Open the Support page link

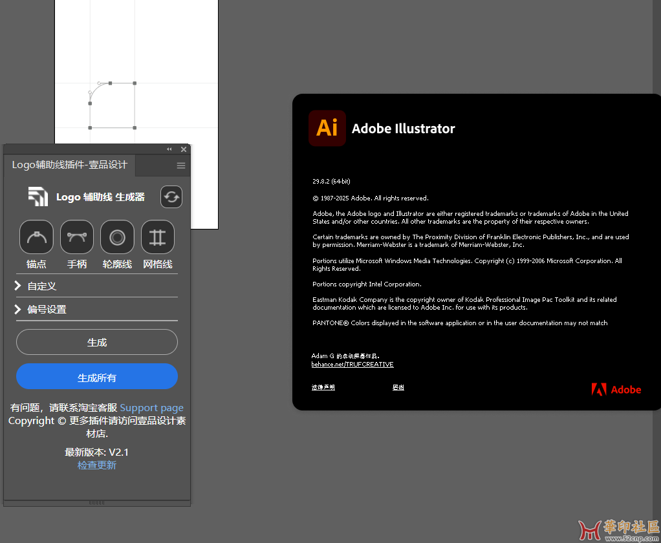click(x=151, y=408)
